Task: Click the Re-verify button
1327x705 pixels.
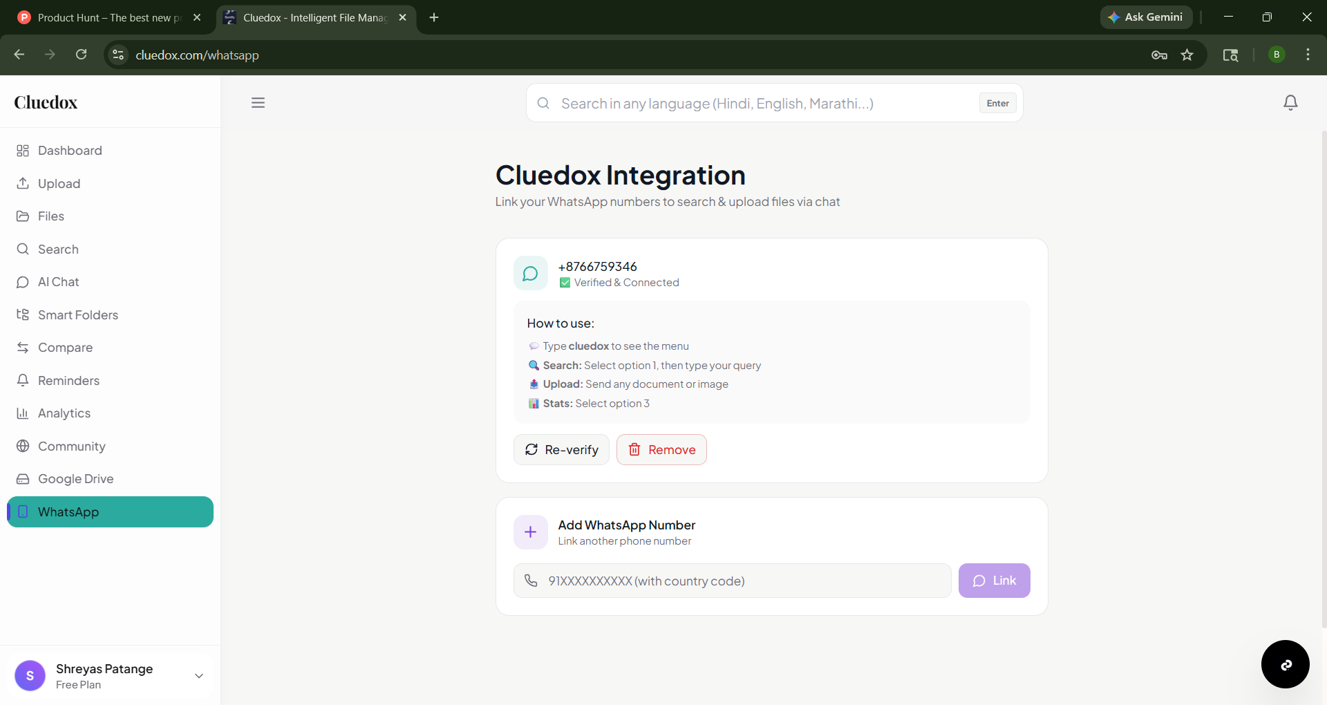Action: click(x=561, y=450)
